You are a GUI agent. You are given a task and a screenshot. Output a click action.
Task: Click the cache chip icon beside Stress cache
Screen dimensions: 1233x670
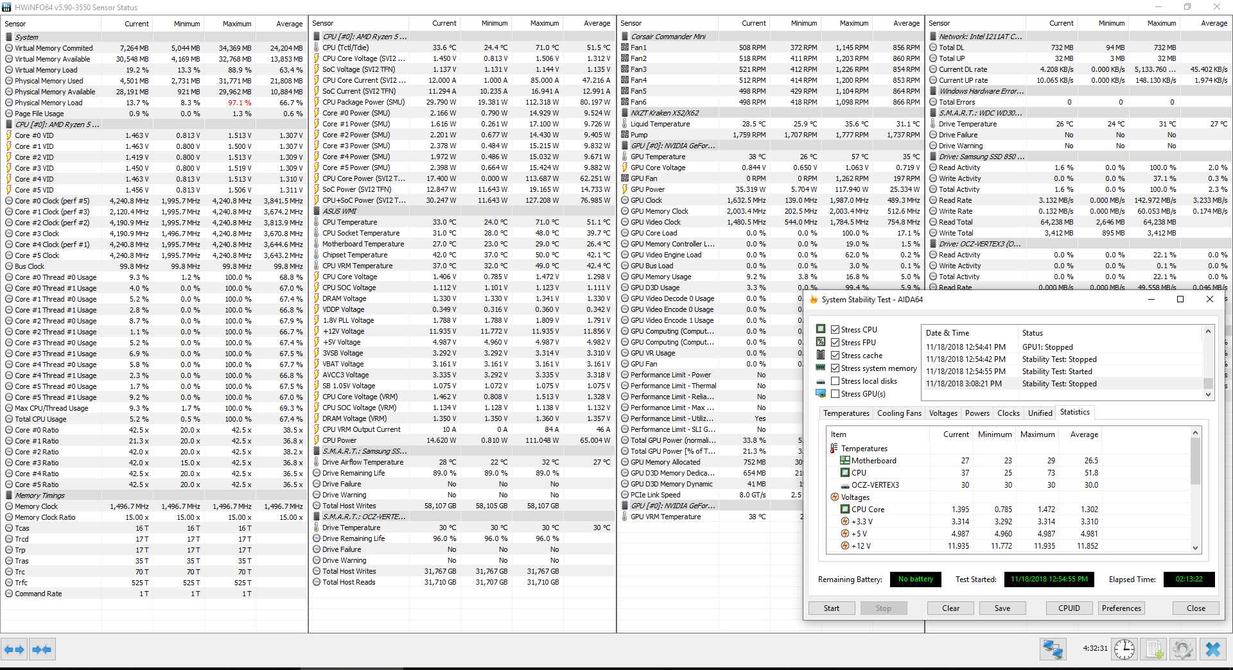tap(821, 355)
